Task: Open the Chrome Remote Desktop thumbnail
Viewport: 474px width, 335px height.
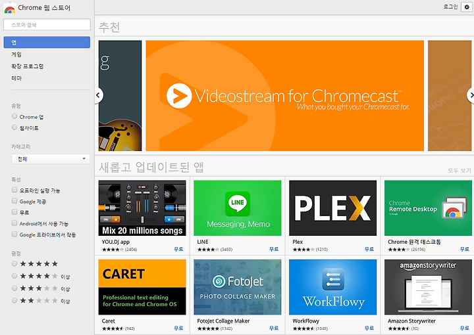Action: point(428,208)
